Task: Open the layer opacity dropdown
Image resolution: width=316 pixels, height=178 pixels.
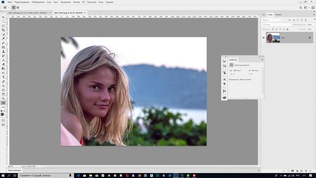Action: [x=310, y=25]
